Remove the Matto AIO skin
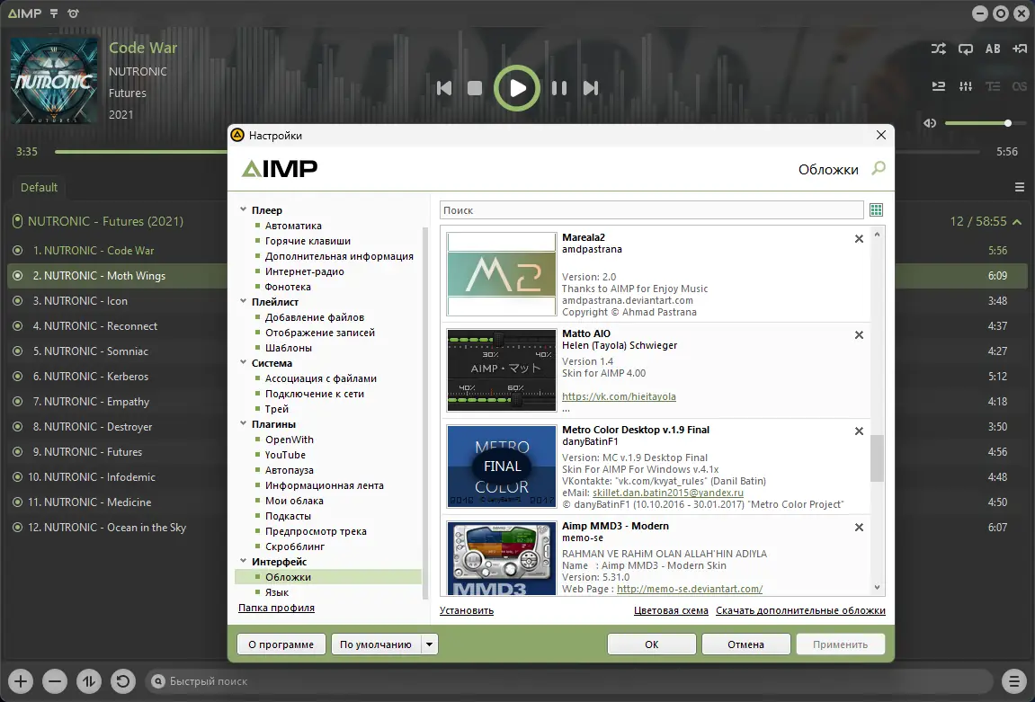Viewport: 1035px width, 702px height. pos(859,335)
